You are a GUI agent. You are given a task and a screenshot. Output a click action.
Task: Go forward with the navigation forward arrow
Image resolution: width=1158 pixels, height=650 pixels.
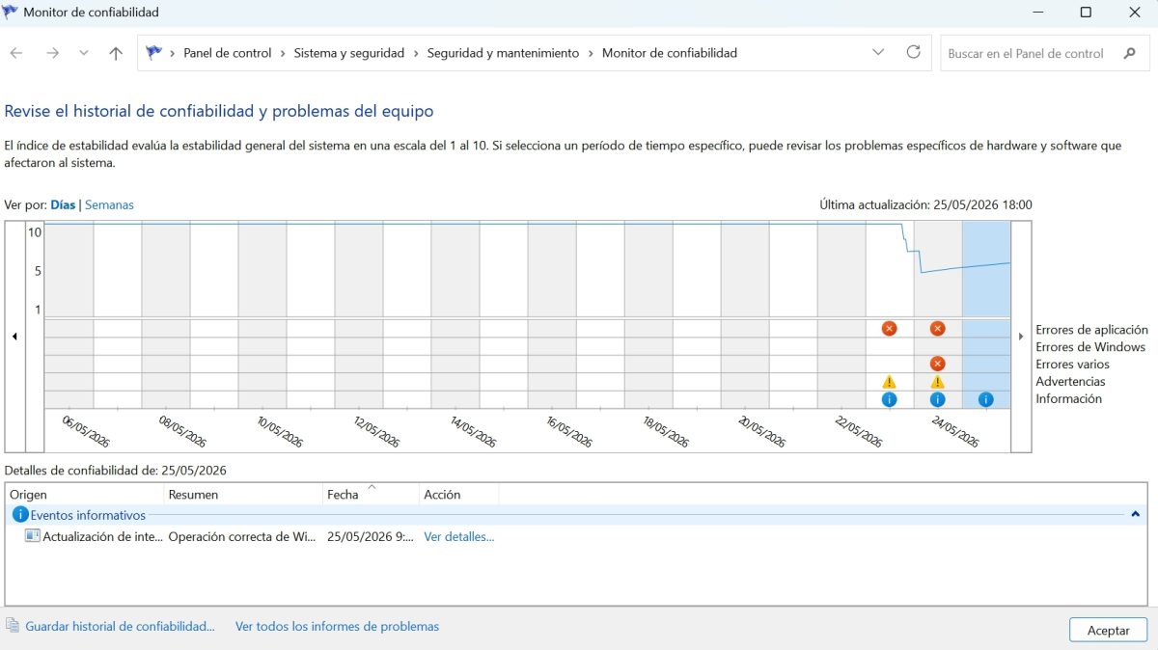[x=52, y=53]
